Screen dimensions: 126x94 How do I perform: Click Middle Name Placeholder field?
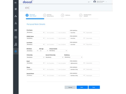[92, 38]
